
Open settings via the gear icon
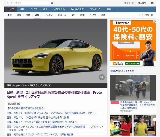point(152,3)
